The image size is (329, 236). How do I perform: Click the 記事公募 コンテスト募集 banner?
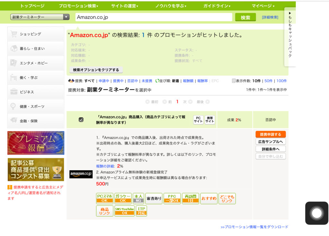[x=36, y=170]
